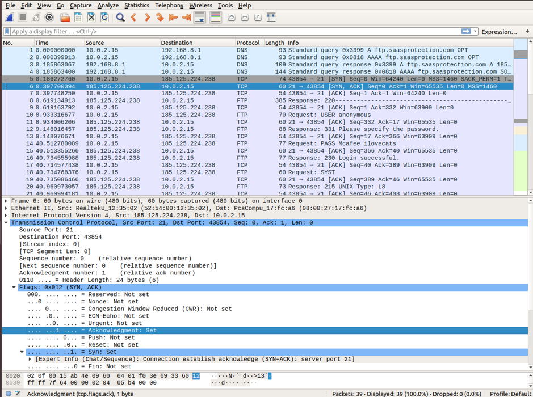Reload the capture file using toolbar icon
The image size is (533, 397).
click(104, 18)
